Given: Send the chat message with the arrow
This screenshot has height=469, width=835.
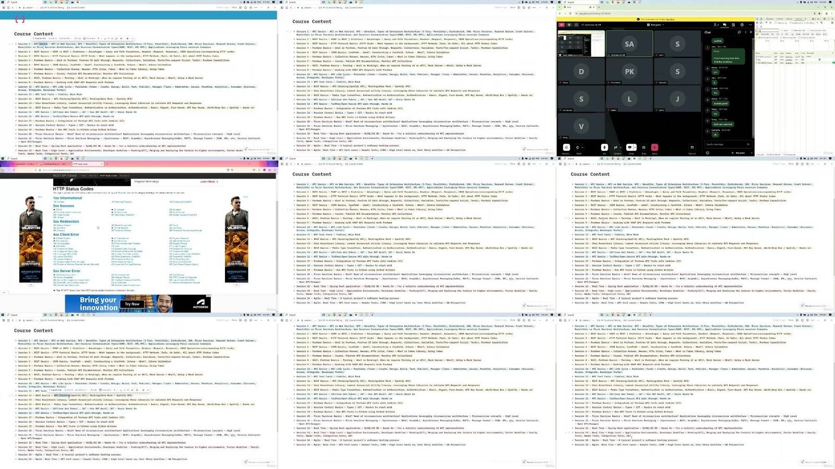Looking at the screenshot, I should tap(748, 145).
